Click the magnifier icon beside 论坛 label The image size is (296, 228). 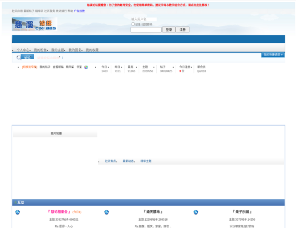pyautogui.click(x=19, y=57)
